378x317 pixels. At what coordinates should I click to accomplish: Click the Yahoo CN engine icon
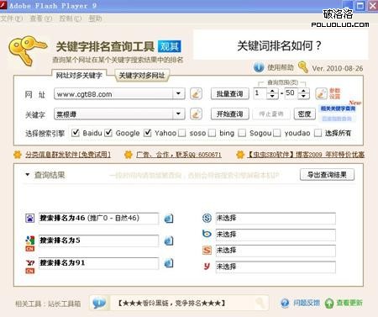coord(30,266)
